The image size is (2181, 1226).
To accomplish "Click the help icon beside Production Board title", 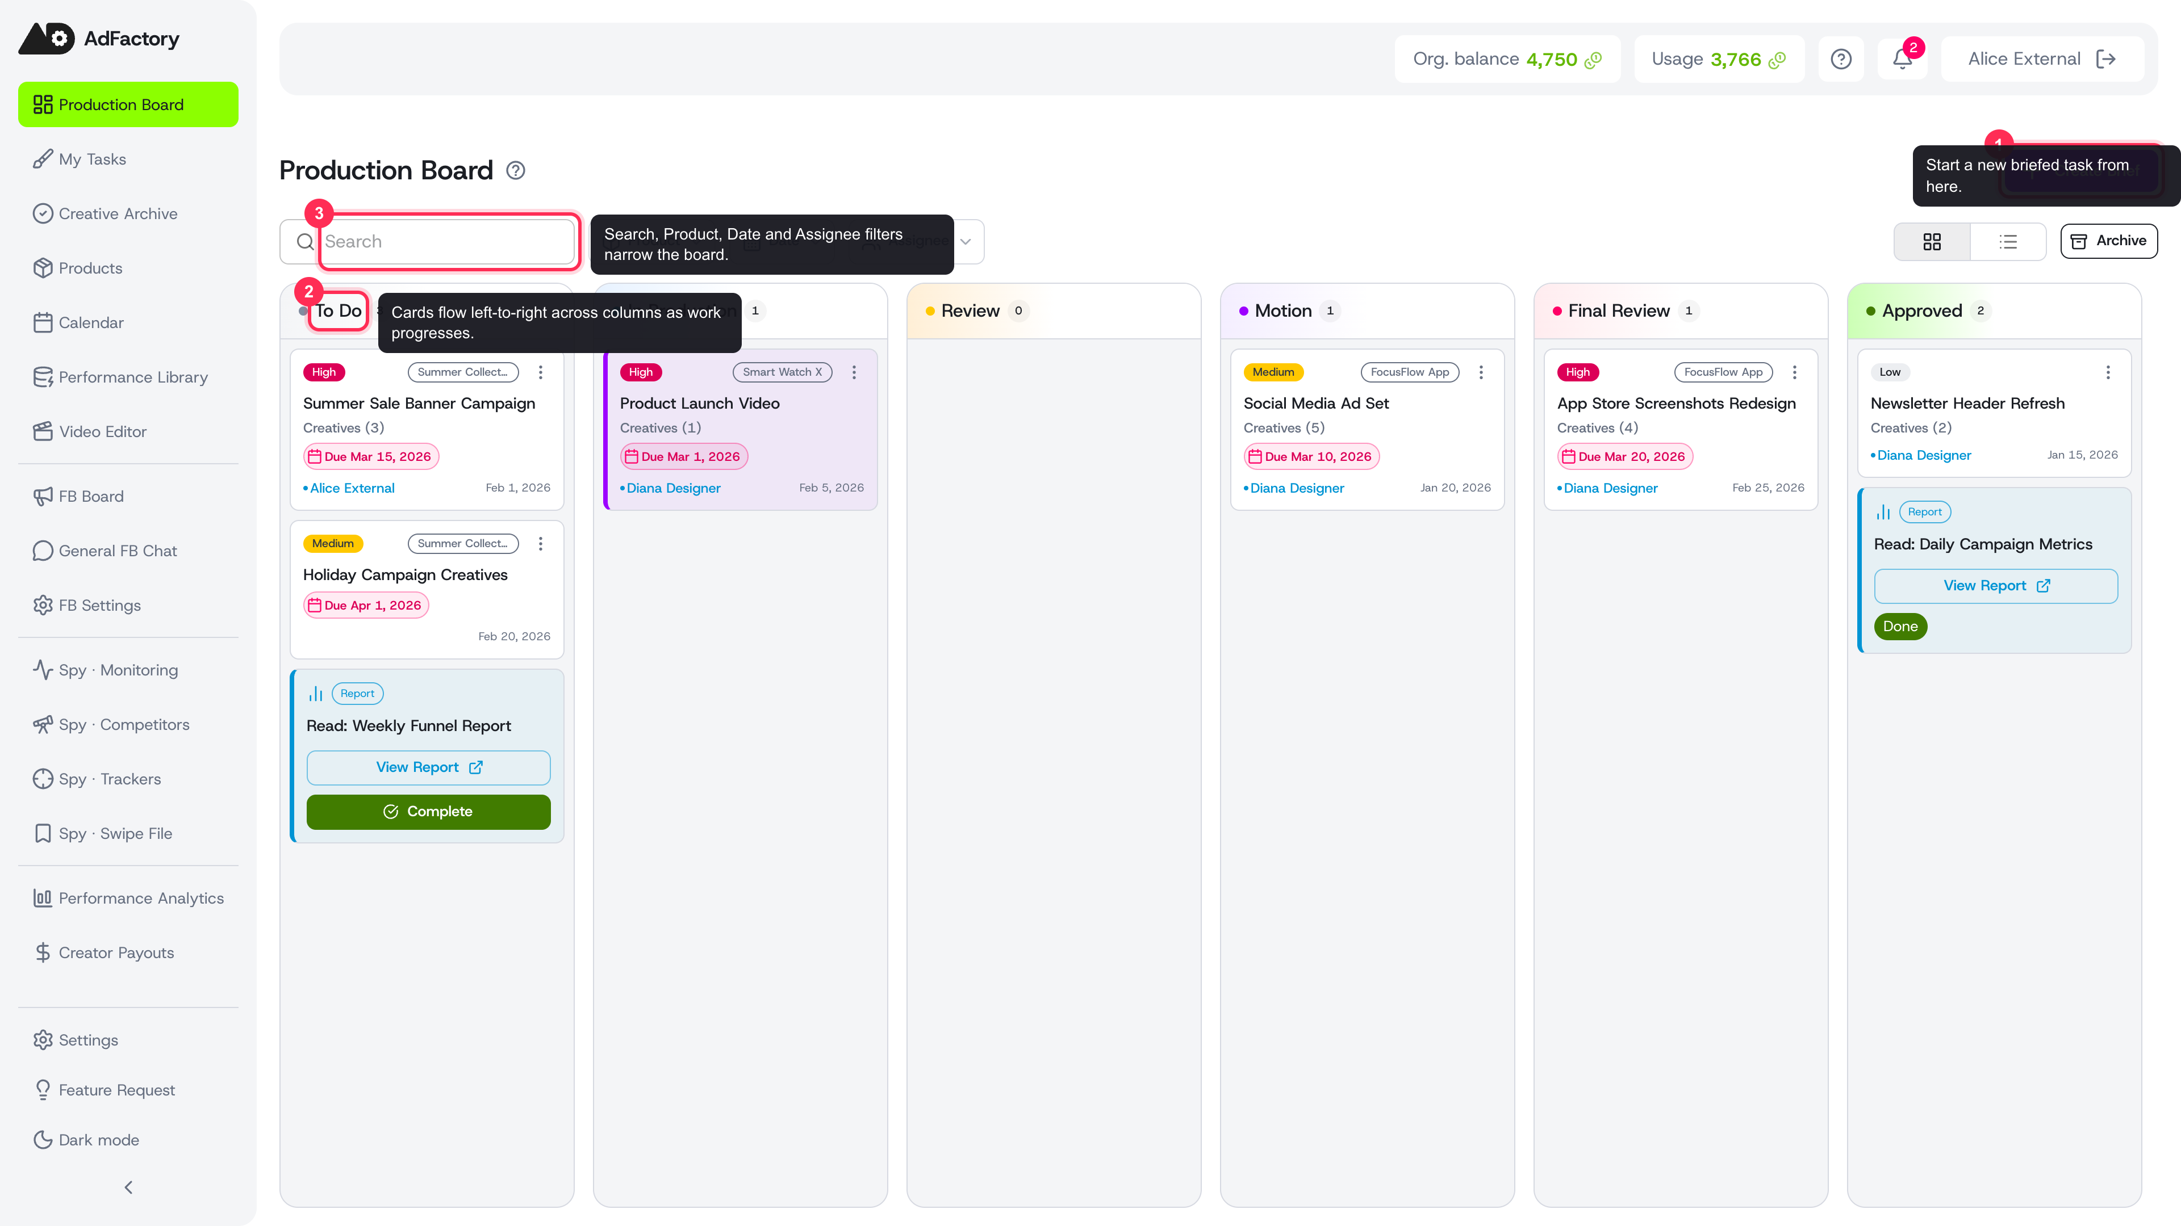I will (x=516, y=171).
